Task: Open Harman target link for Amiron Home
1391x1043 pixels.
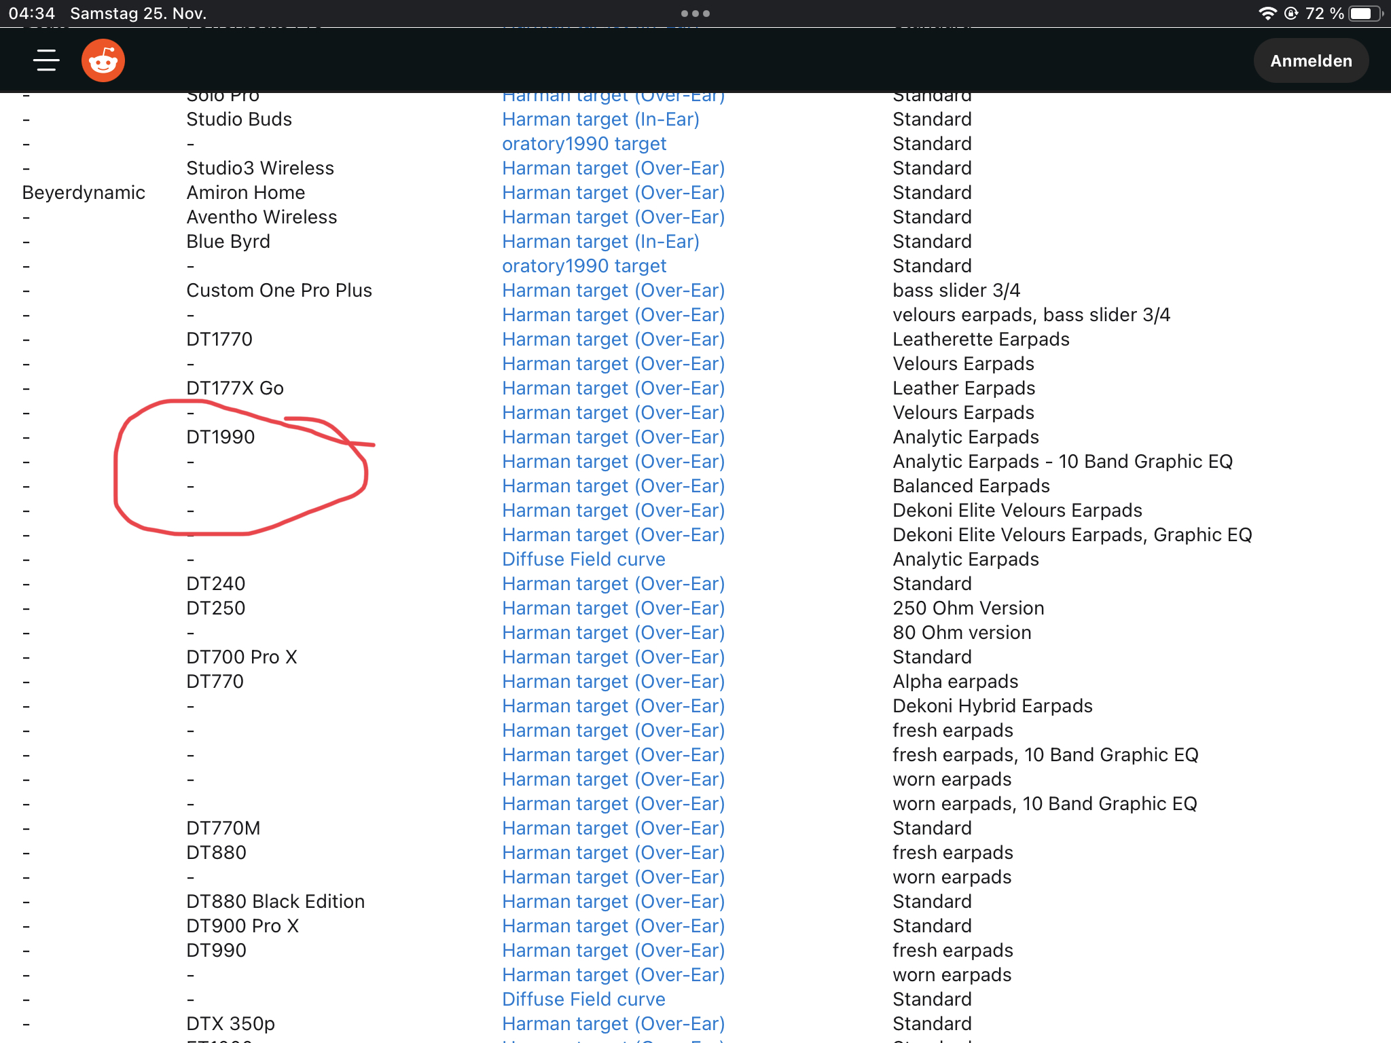Action: click(x=613, y=193)
